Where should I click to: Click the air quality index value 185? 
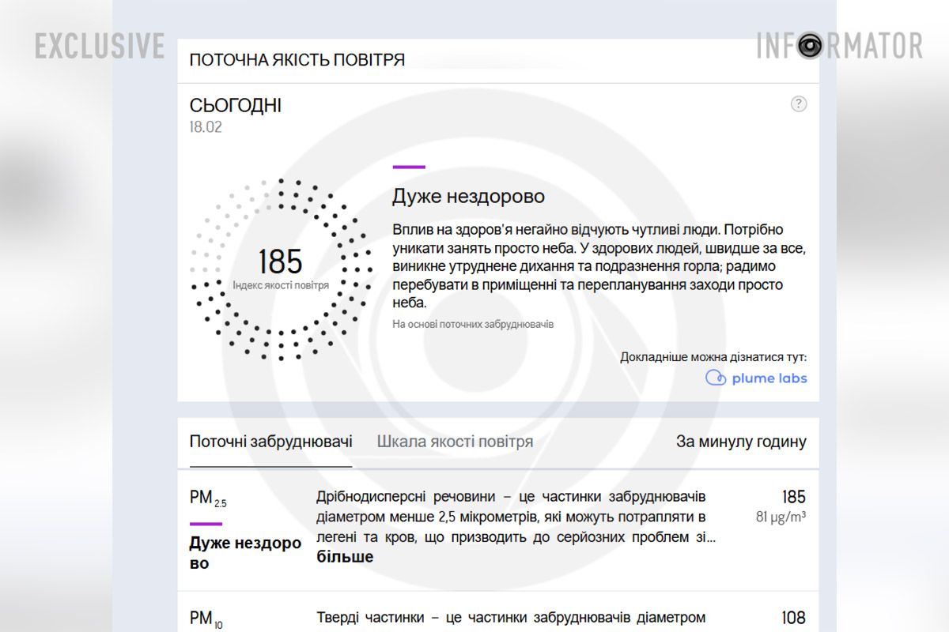pyautogui.click(x=281, y=261)
